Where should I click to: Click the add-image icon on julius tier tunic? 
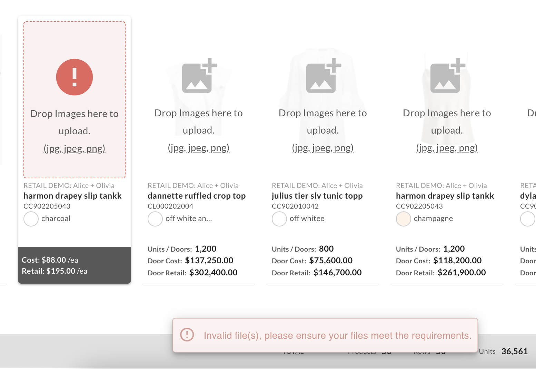324,76
